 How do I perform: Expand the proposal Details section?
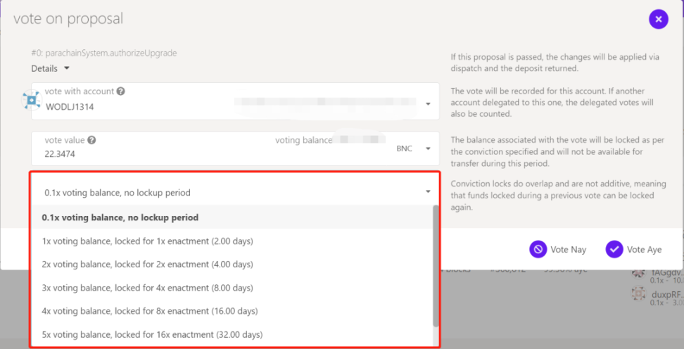51,68
